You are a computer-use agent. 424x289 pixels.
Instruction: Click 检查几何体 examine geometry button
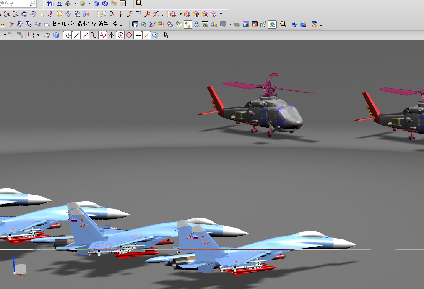coord(63,24)
